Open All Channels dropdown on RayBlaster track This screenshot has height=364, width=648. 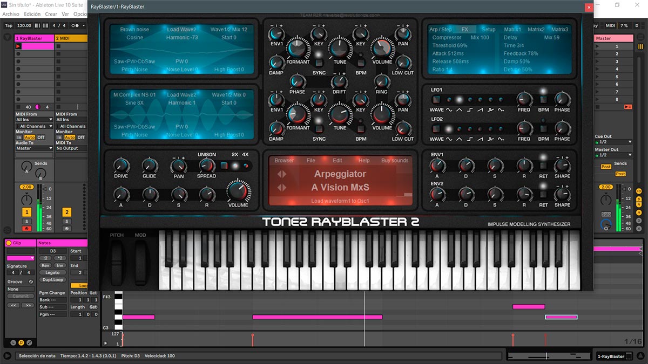[34, 126]
